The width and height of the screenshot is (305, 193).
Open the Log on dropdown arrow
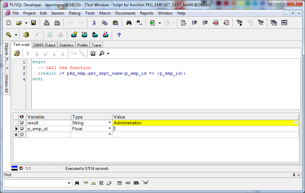pos(16,35)
